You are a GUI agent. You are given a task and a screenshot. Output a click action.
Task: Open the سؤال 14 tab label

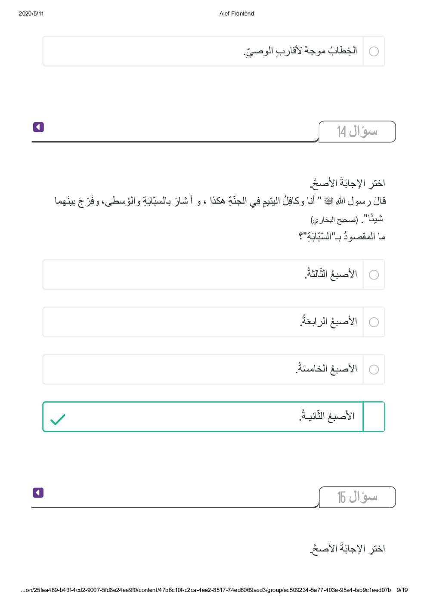(x=357, y=131)
